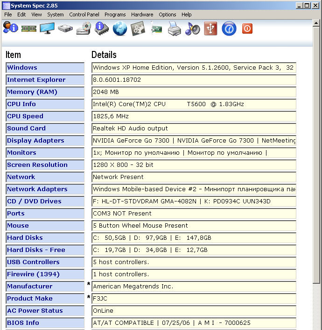This screenshot has height=330, width=322.
Task: Select the Hard Disks - Free label
Action: [45, 250]
